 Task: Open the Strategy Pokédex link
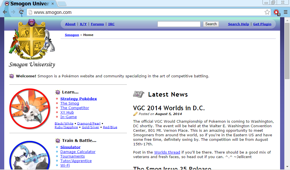(x=79, y=99)
